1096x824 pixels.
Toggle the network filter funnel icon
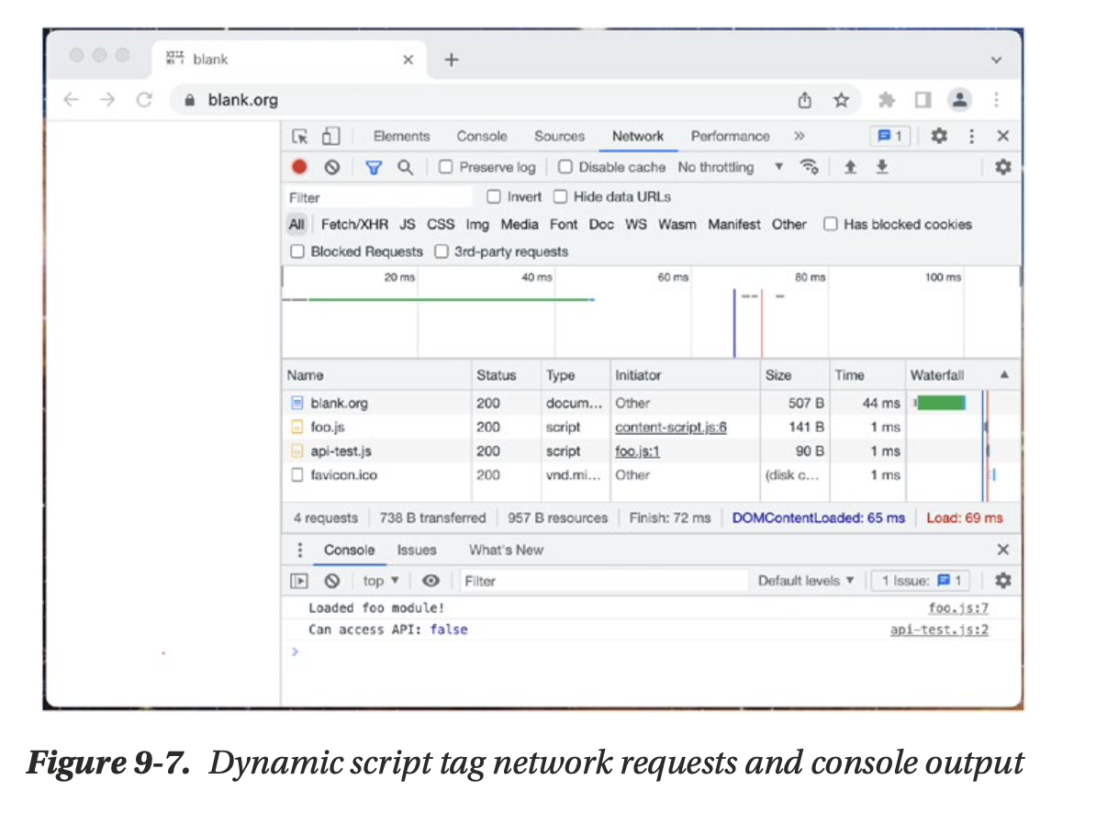(374, 167)
